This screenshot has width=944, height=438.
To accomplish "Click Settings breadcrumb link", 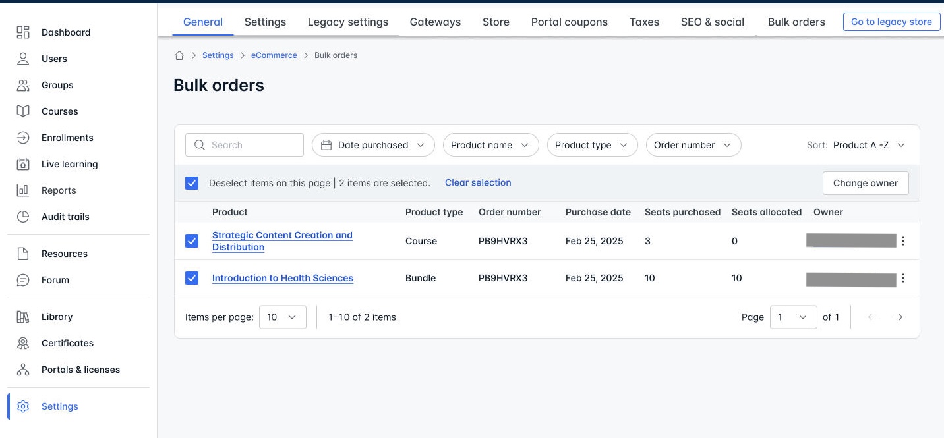I will click(x=218, y=55).
